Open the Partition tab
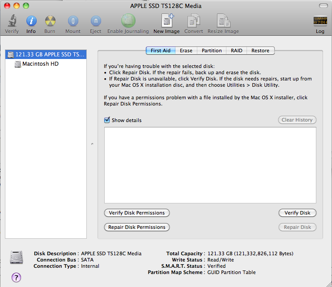332x287 pixels. click(212, 51)
